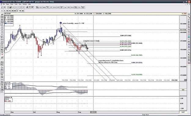Click the 1.618 (134.8309) Fibonacci label

(x=137, y=75)
